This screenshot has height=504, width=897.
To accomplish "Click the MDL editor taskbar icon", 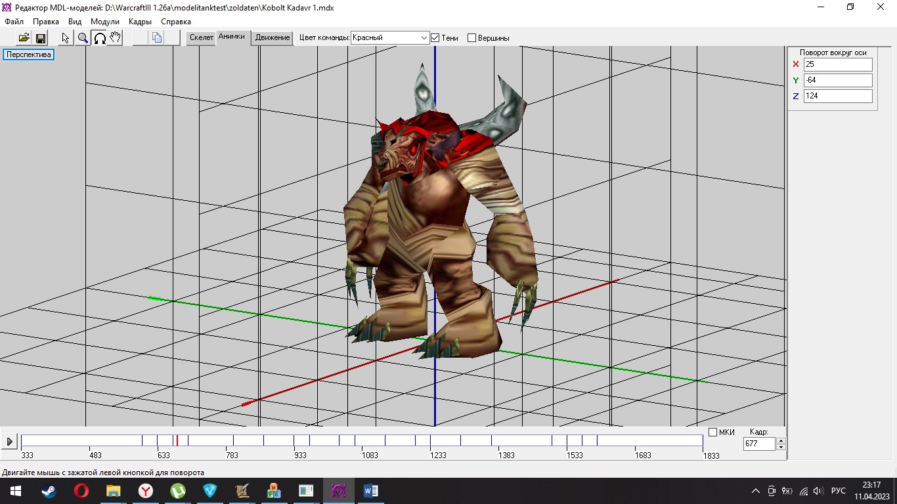I will coord(339,491).
